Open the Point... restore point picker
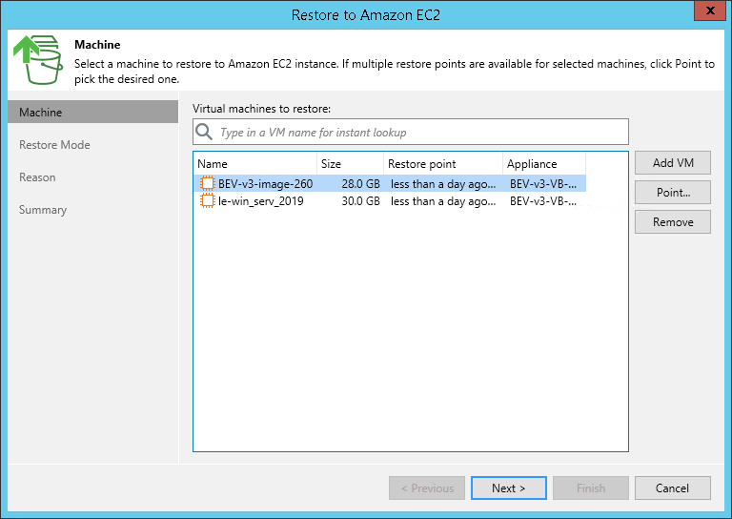This screenshot has height=519, width=732. [673, 193]
